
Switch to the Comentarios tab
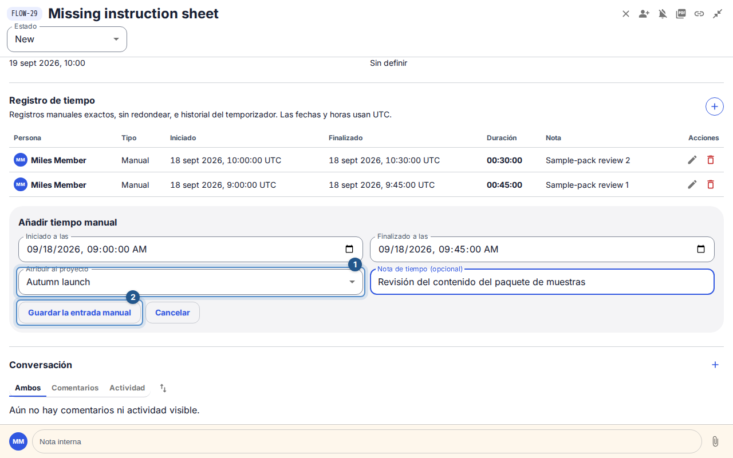[75, 388]
